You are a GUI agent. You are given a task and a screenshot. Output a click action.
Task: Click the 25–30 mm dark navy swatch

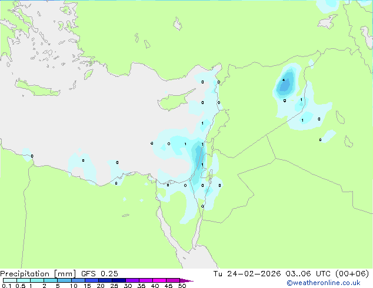[119, 280]
